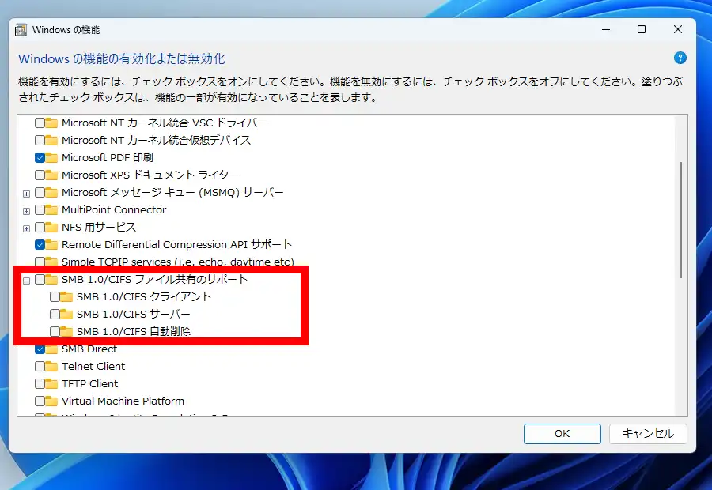Check Microsoft NT カーネル統合 VSC ドライバー checkbox
The width and height of the screenshot is (712, 490).
click(x=40, y=123)
